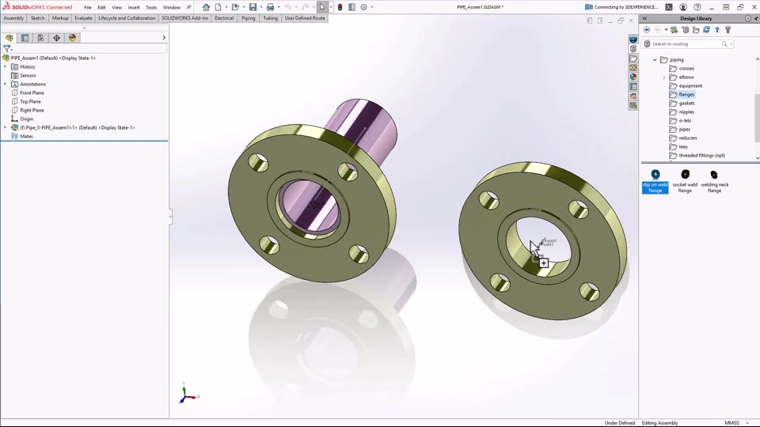Expand the History node

point(6,66)
